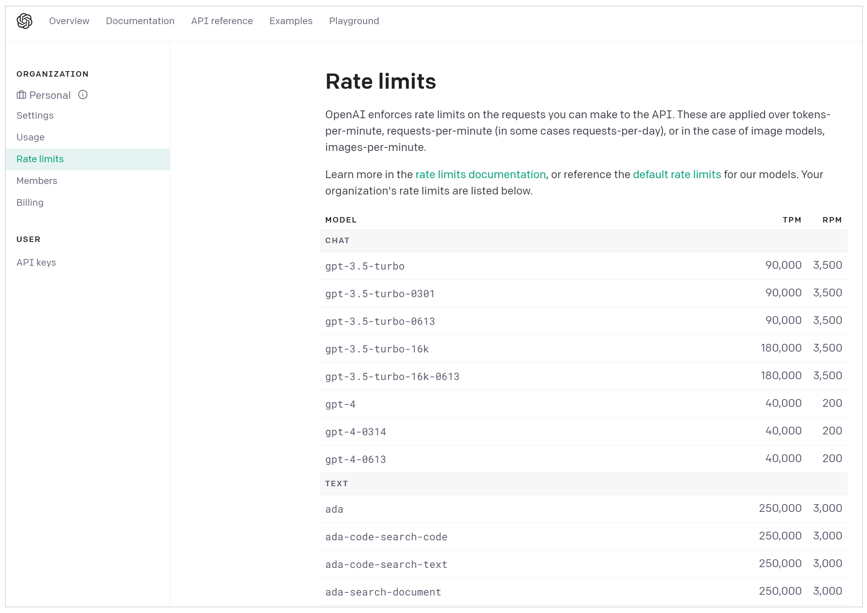867x613 pixels.
Task: Click the OpenAI logo icon
Action: tap(25, 21)
